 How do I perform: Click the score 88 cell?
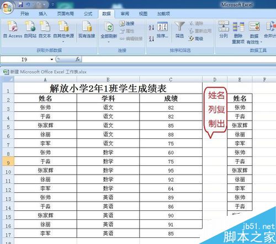pos(171,134)
